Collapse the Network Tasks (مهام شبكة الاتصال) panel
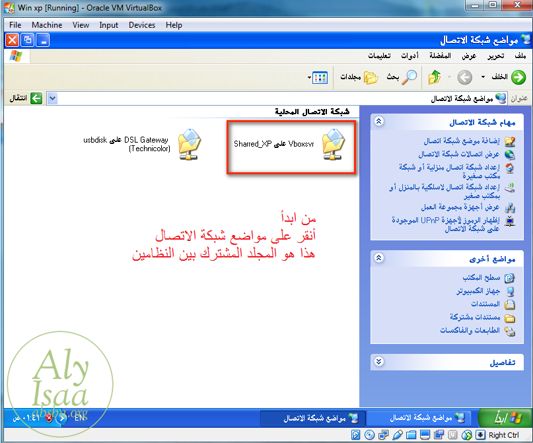 coord(378,122)
